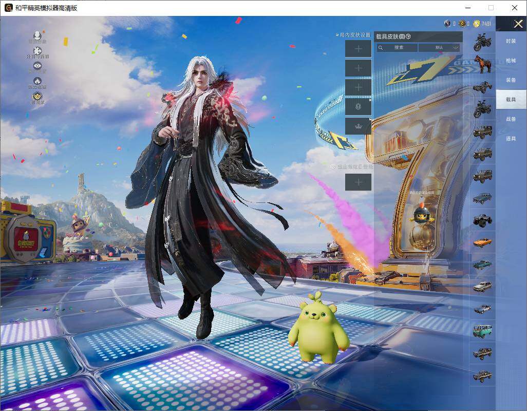
Task: Pick the beige sedan thumbnail
Action: 483,287
